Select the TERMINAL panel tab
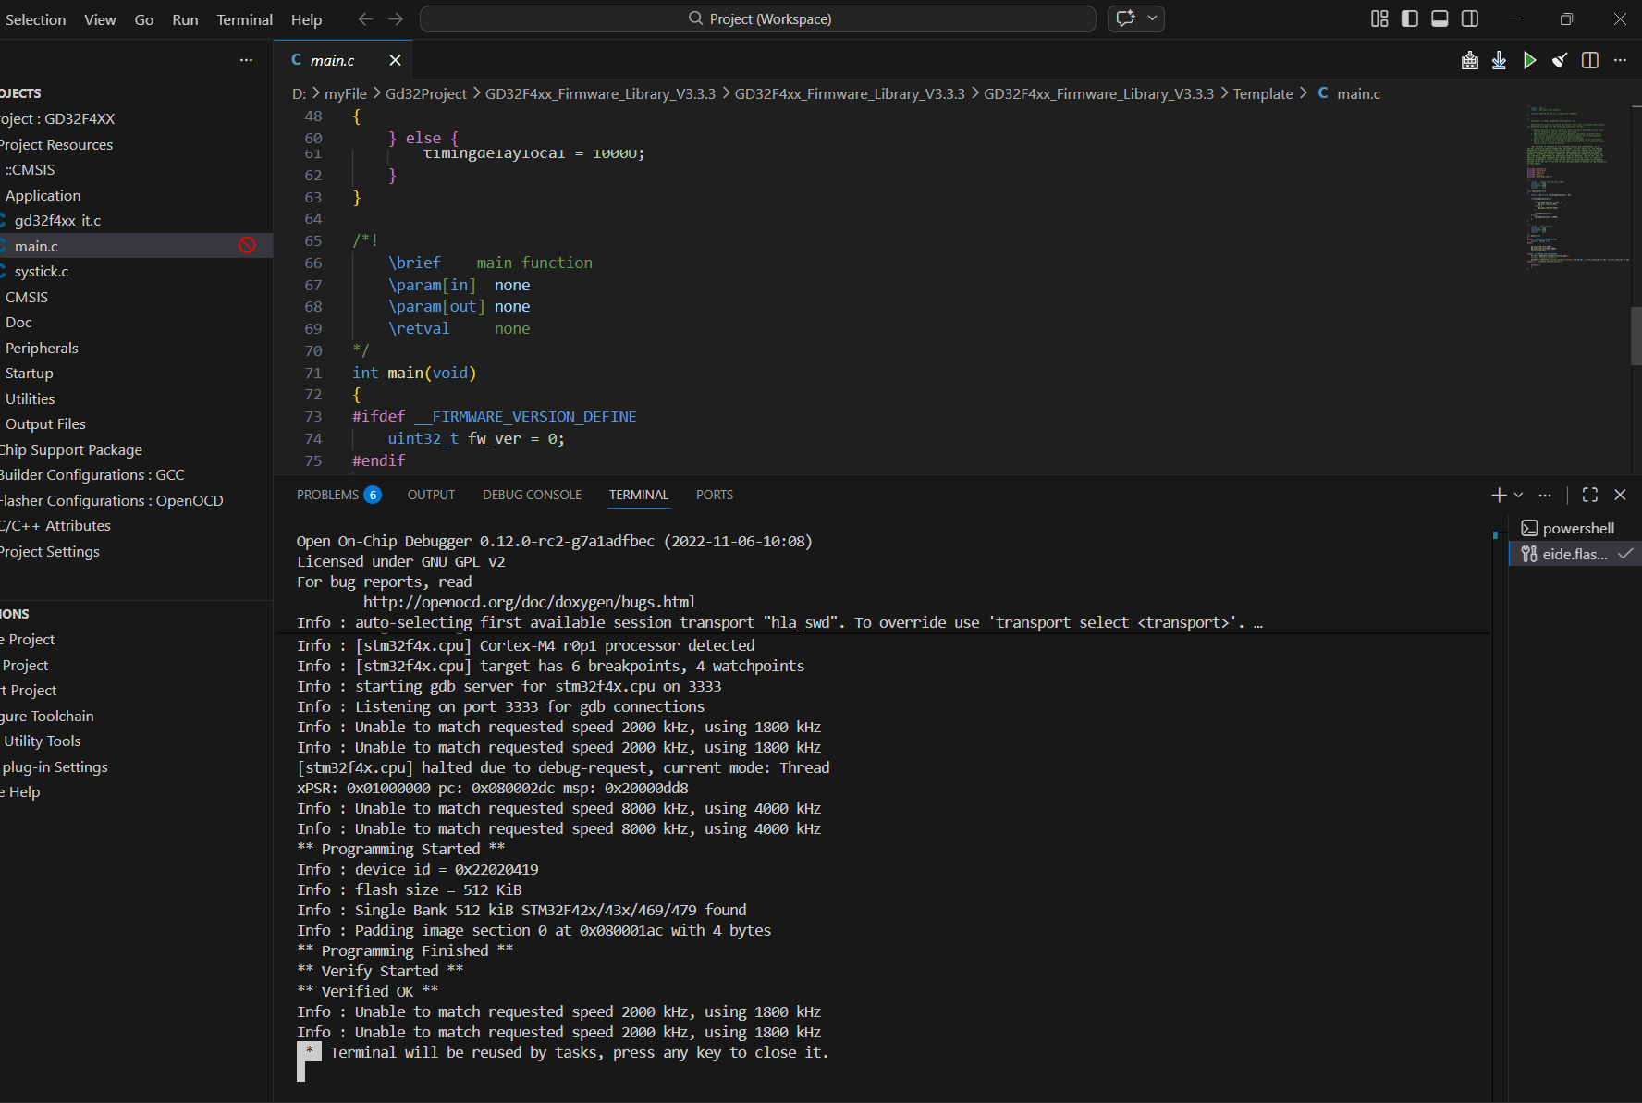The height and width of the screenshot is (1103, 1642). click(638, 495)
